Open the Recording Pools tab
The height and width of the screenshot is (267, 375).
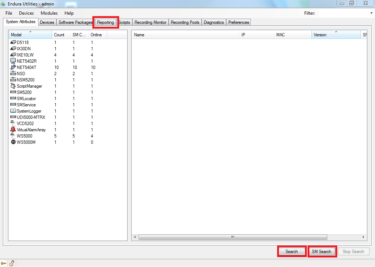pyautogui.click(x=185, y=22)
